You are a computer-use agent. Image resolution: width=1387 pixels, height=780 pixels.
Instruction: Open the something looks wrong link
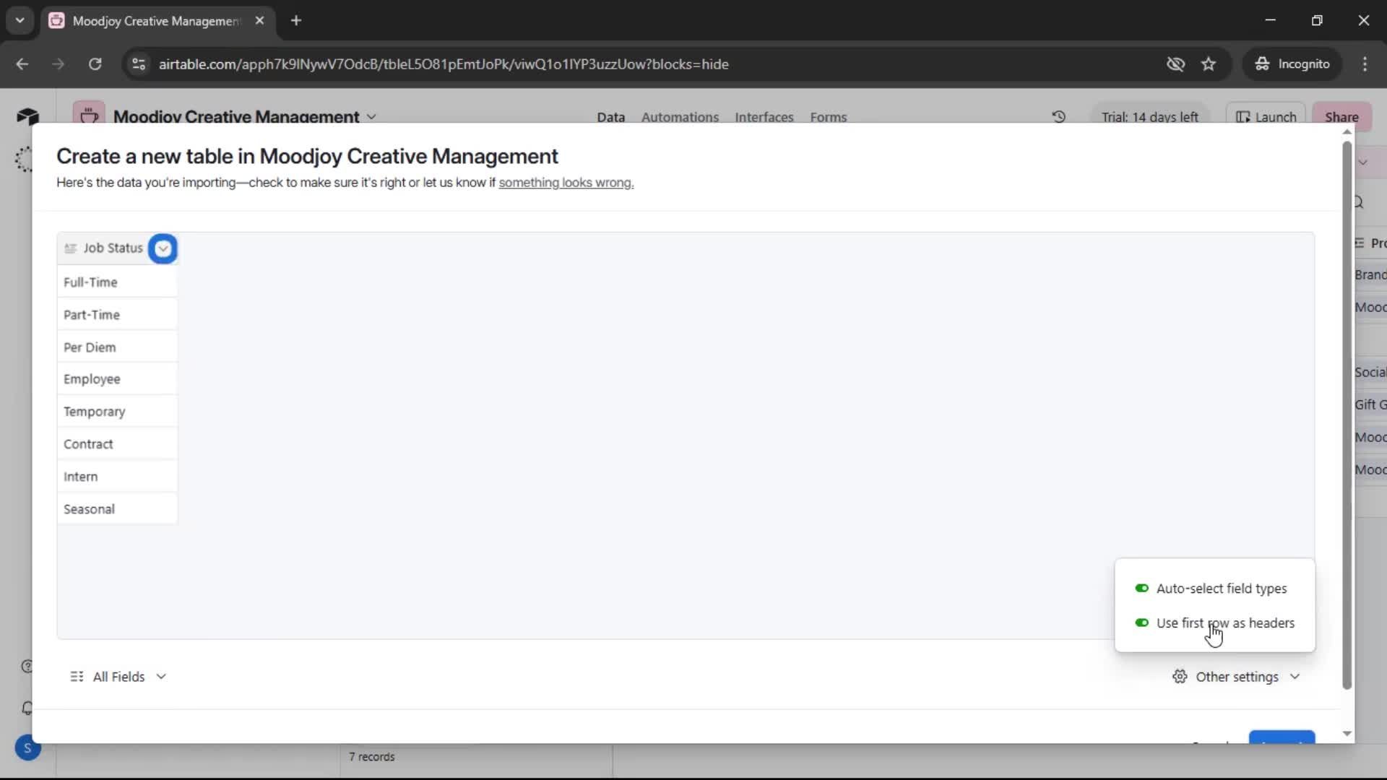click(x=566, y=183)
